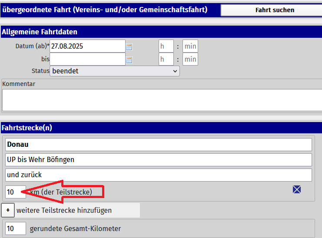The height and width of the screenshot is (238, 322).
Task: Select the 'UP bis Wehr Böfingen' field
Action: pos(159,160)
